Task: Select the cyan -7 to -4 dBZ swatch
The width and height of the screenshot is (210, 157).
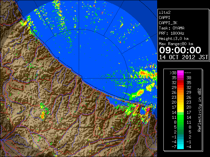Action: (x=180, y=147)
